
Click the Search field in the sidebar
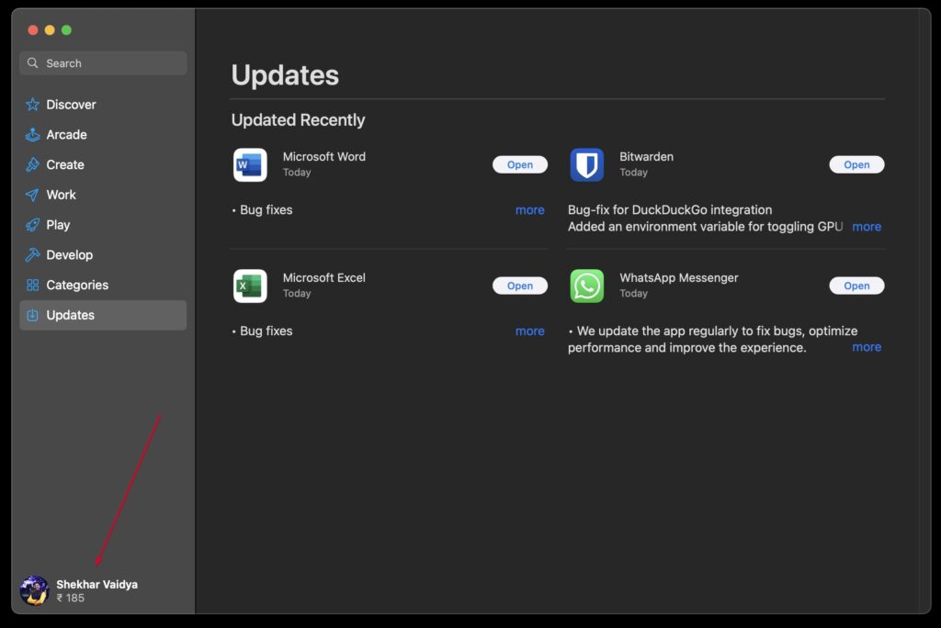point(102,62)
